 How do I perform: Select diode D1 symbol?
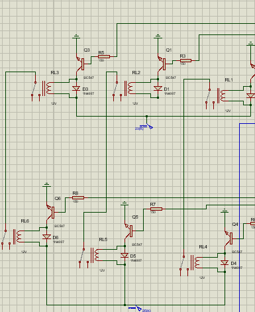point(158,89)
